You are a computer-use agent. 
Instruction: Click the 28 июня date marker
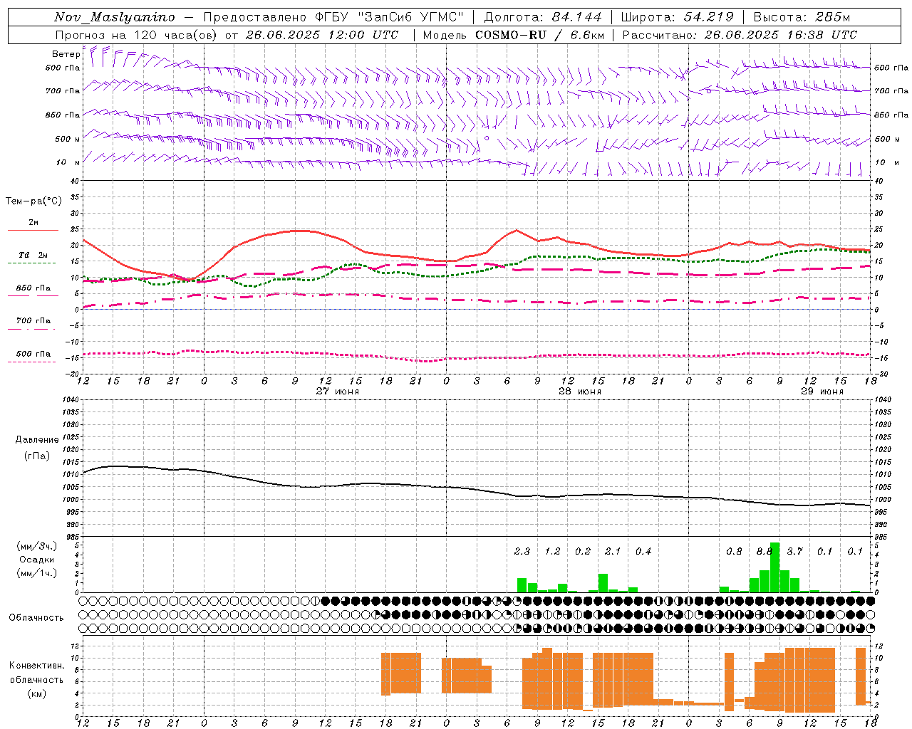[x=579, y=391]
